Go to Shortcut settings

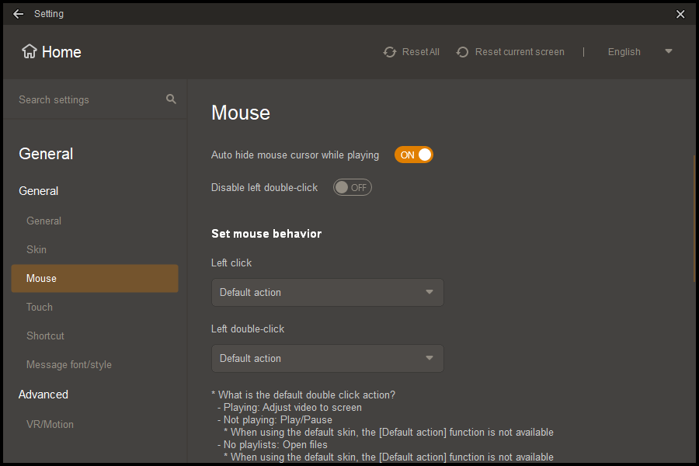[45, 336]
